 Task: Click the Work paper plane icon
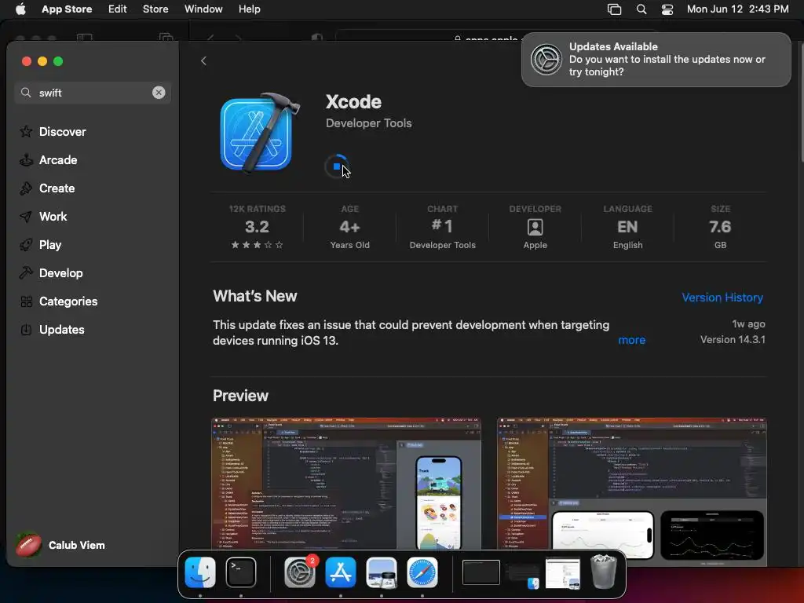pos(26,217)
